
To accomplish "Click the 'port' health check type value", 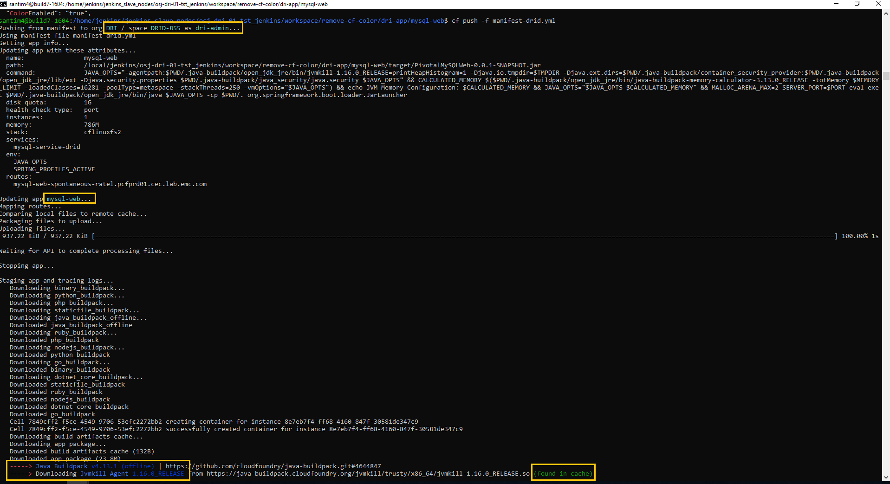I will (x=91, y=110).
